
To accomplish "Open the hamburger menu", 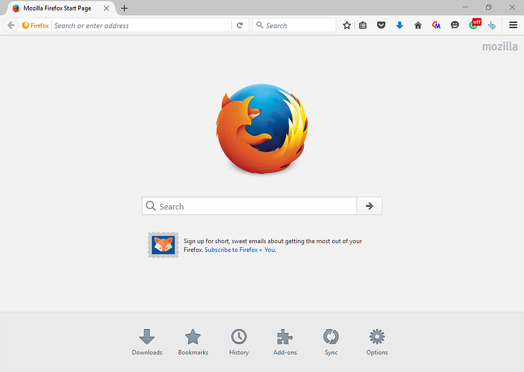I will click(513, 25).
